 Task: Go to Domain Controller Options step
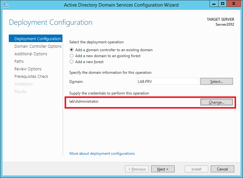[38, 46]
